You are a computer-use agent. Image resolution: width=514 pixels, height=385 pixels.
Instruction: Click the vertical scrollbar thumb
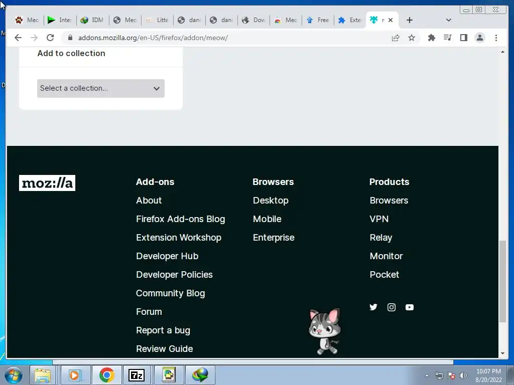502,282
